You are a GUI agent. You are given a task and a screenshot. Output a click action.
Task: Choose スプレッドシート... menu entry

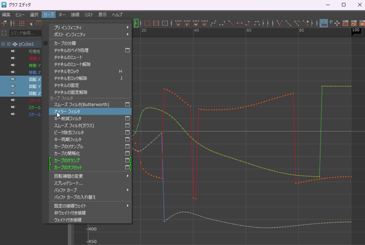pyautogui.click(x=90, y=183)
